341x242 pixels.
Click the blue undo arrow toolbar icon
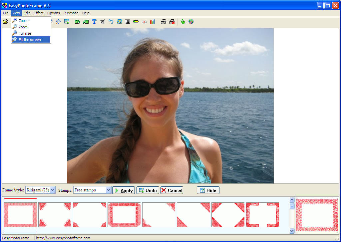[x=111, y=22]
